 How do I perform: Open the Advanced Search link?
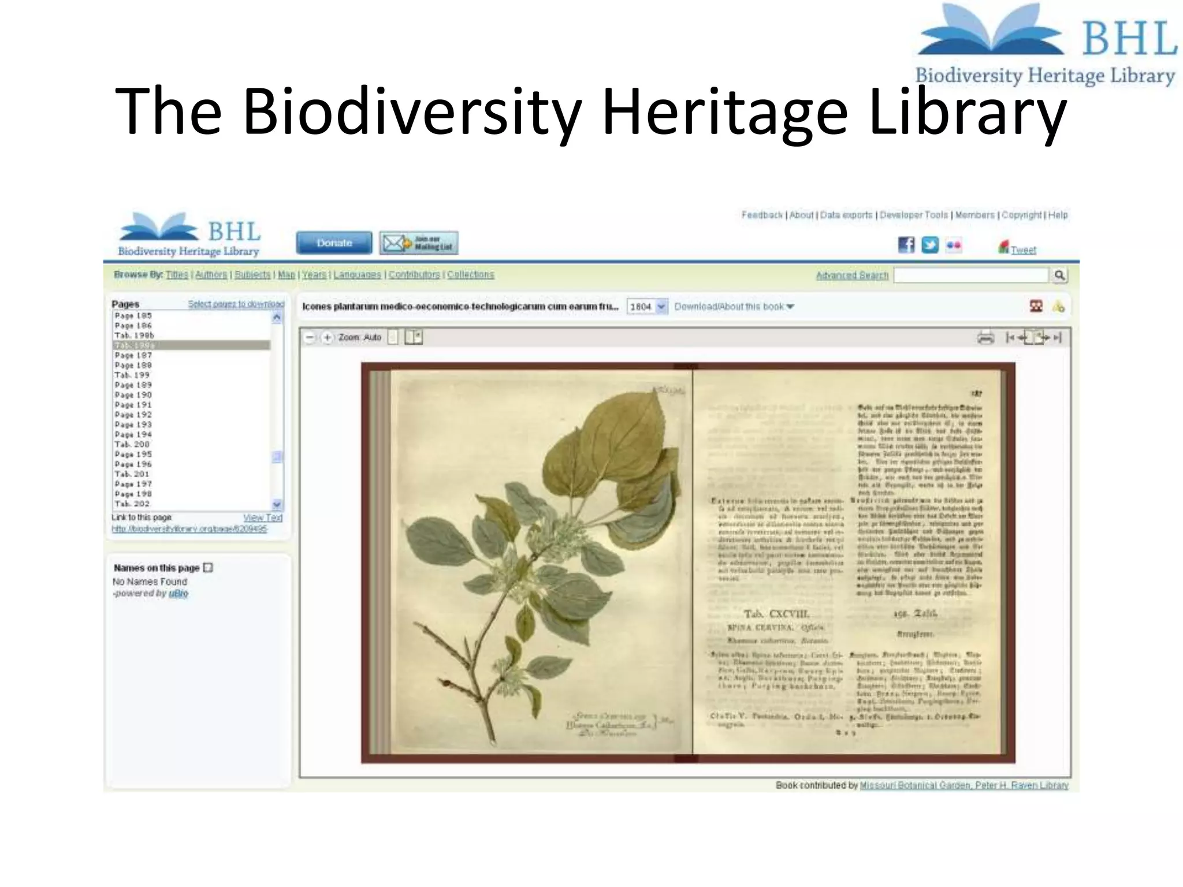tap(852, 275)
